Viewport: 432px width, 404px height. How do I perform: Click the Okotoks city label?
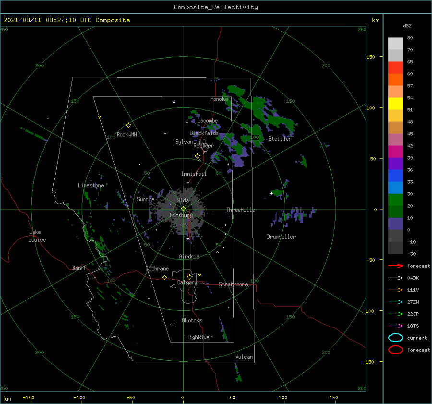pos(192,320)
